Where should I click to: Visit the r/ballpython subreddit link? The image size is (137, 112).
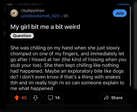(33, 11)
